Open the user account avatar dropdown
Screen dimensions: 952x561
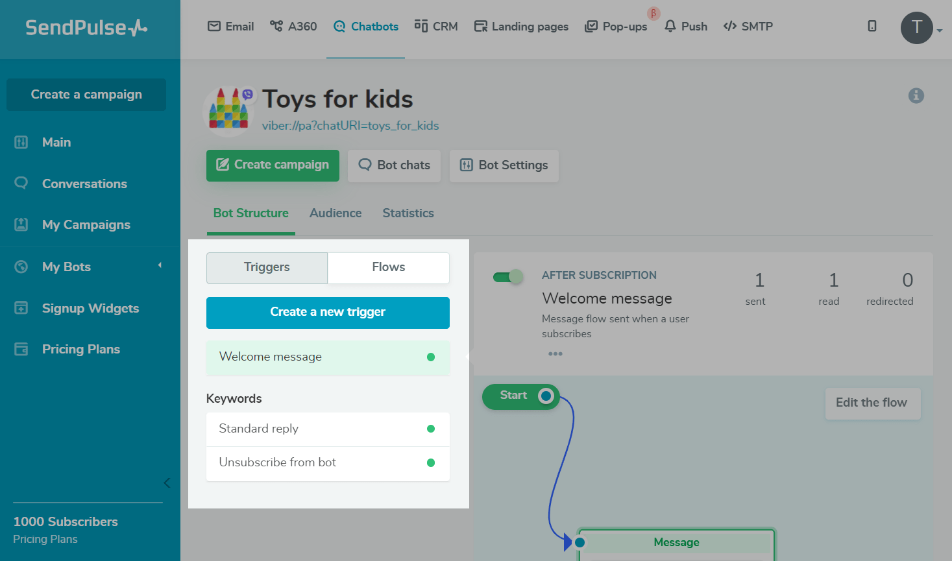pos(917,28)
